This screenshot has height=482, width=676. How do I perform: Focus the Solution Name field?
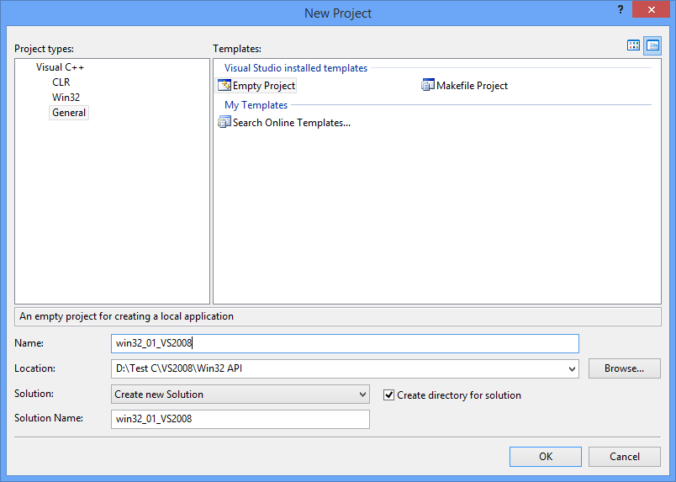[x=240, y=419]
